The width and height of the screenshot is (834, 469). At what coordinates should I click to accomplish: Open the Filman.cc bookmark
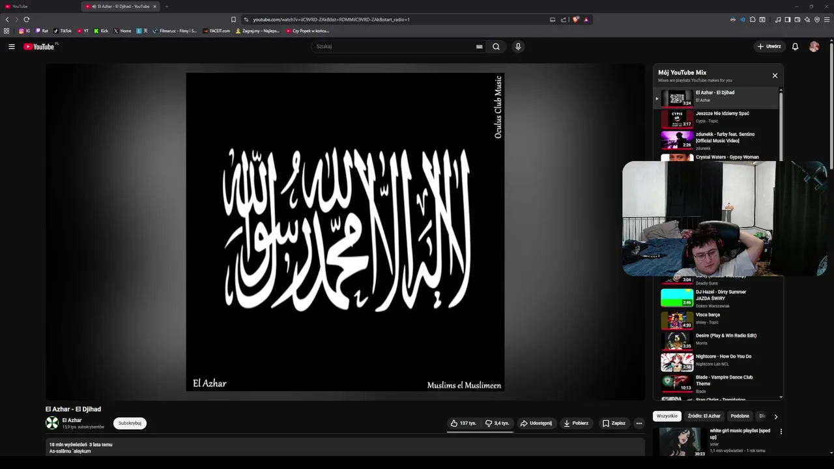[175, 31]
